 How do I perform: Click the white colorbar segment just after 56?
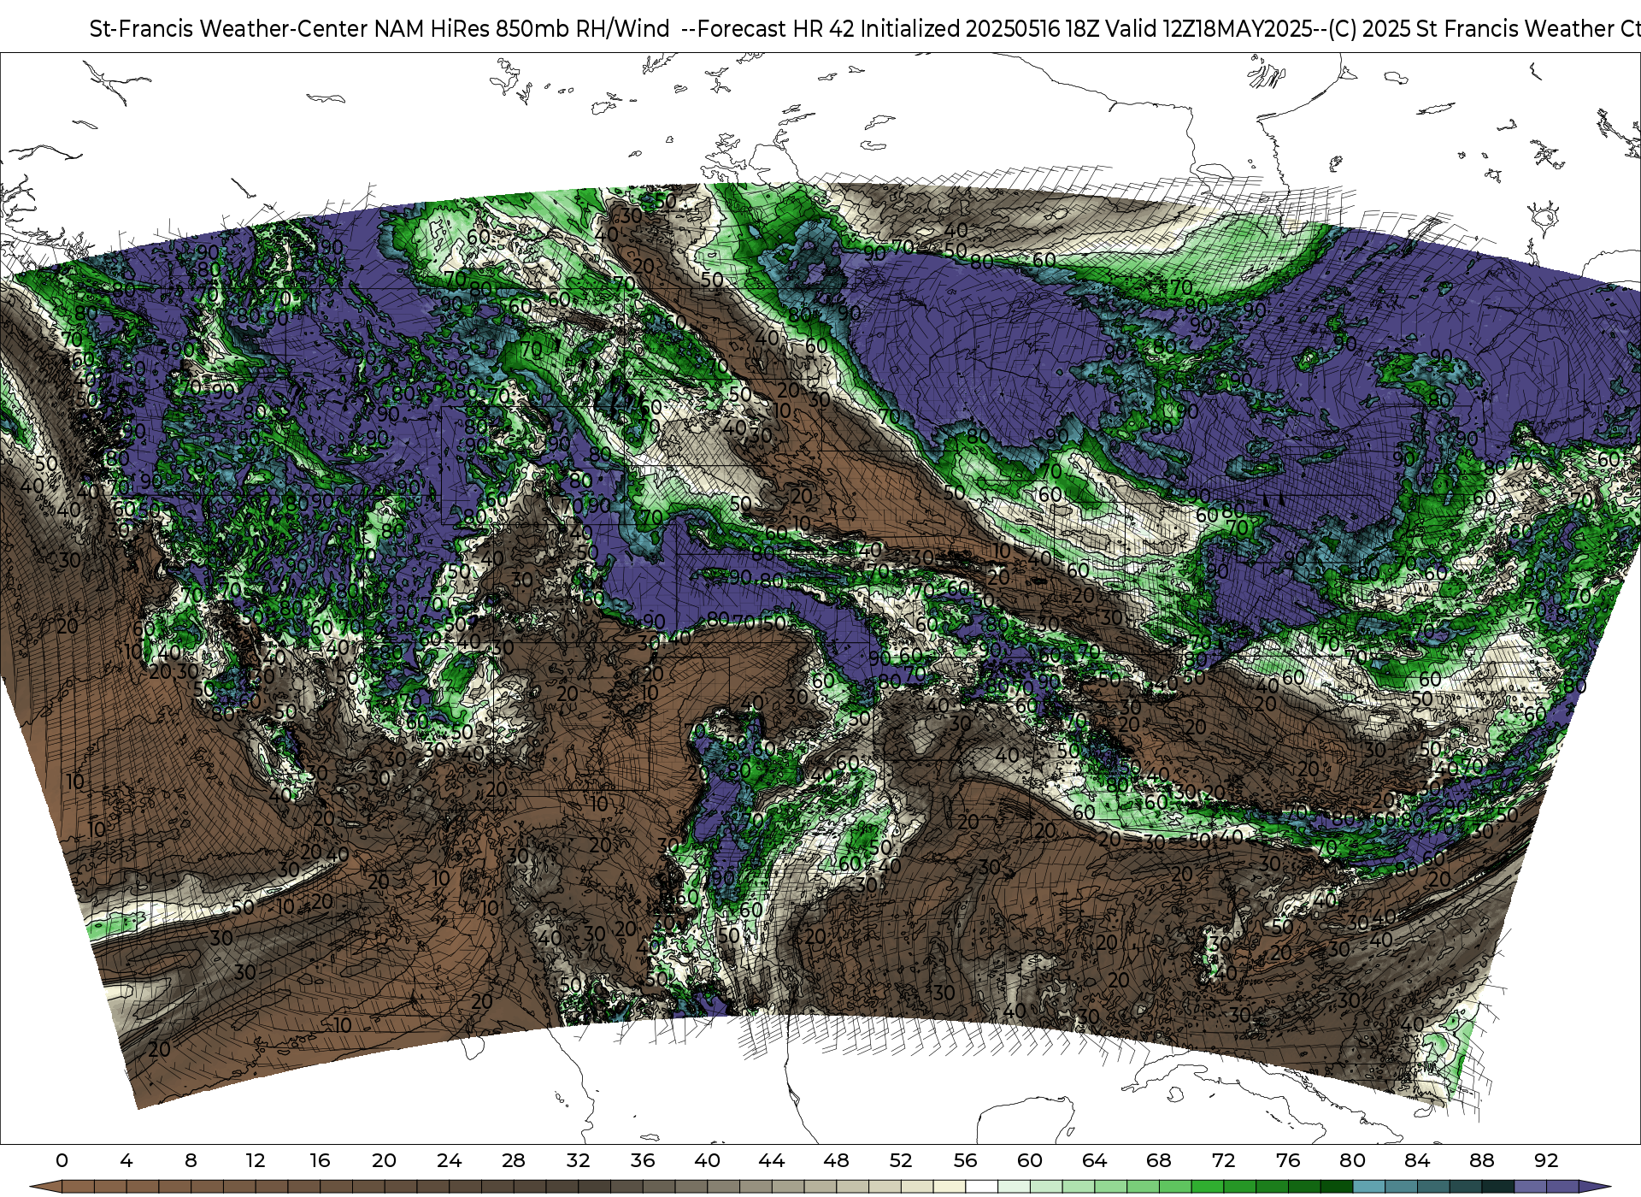981,1187
